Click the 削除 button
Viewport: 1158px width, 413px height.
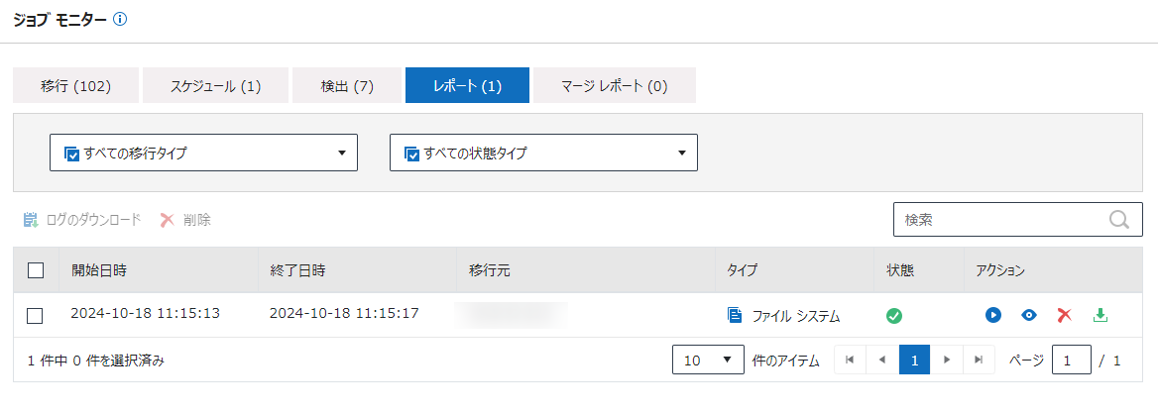185,220
